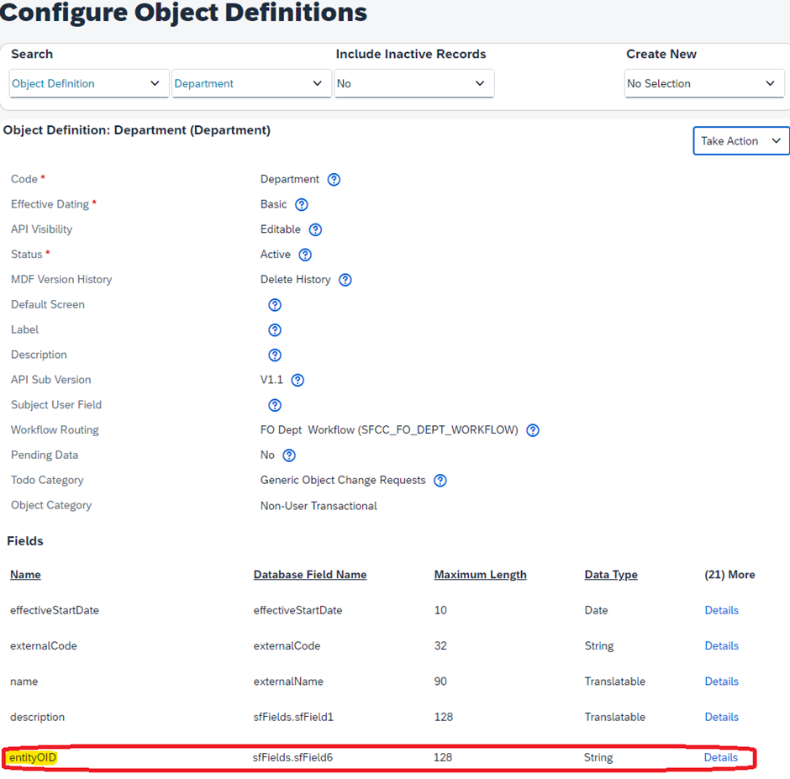Screen dimensions: 790x779
Task: Open Details link for externalCode field
Action: pos(721,646)
